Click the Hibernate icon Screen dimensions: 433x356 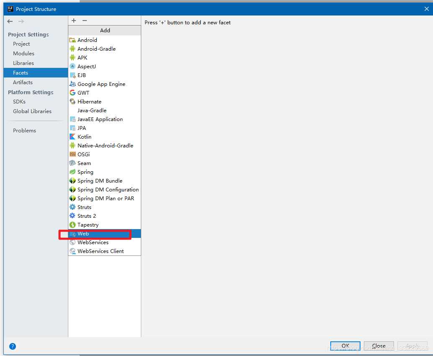73,101
